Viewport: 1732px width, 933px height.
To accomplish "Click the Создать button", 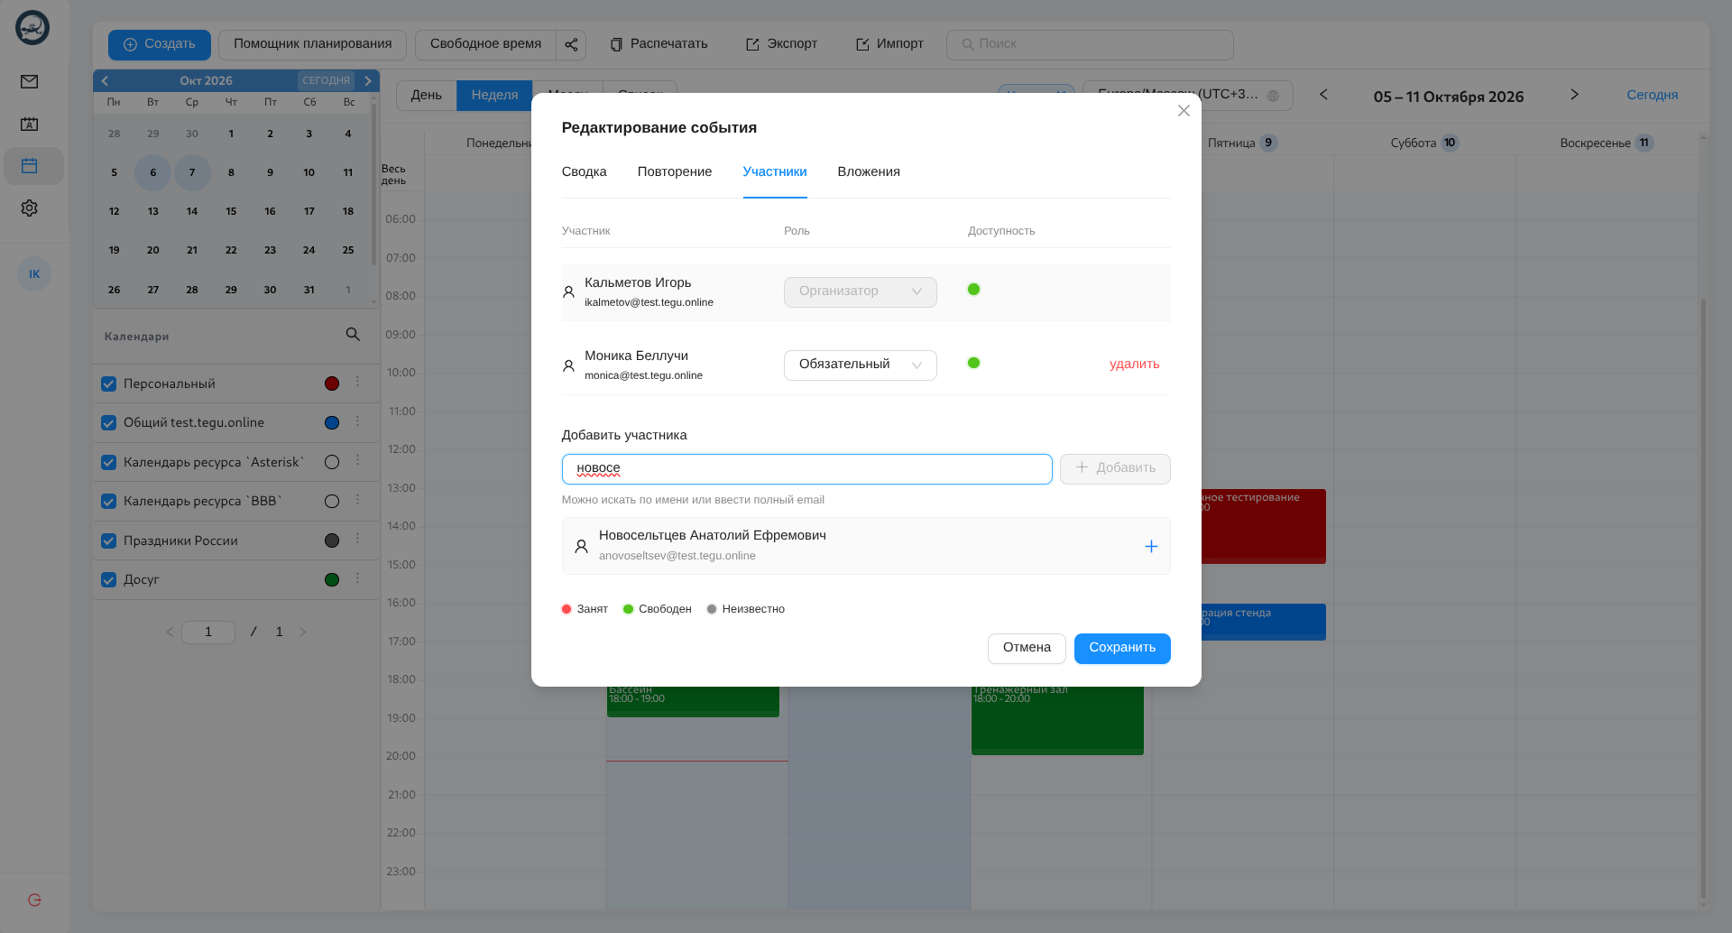I will click(x=160, y=44).
